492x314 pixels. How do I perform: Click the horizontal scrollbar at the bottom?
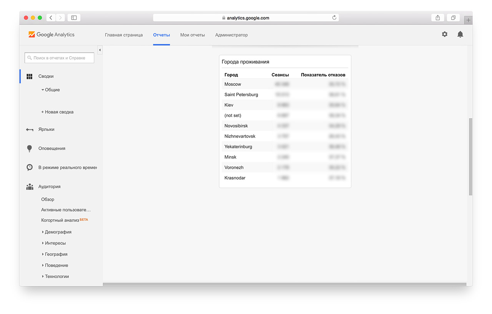click(284, 284)
